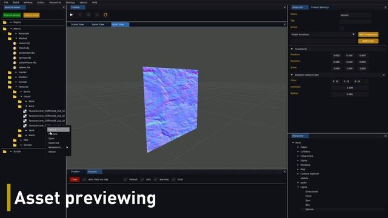Toggle Auto clear on play checkbox
The image size is (388, 218).
point(85,179)
